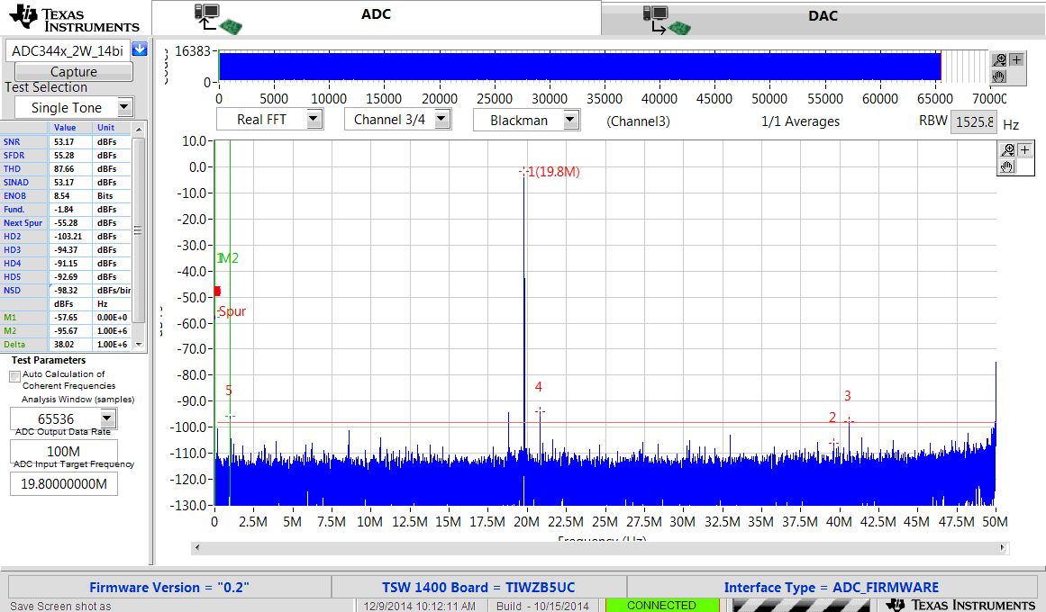This screenshot has height=612, width=1046.
Task: Click the zoom tool on top samples graph
Action: (999, 60)
